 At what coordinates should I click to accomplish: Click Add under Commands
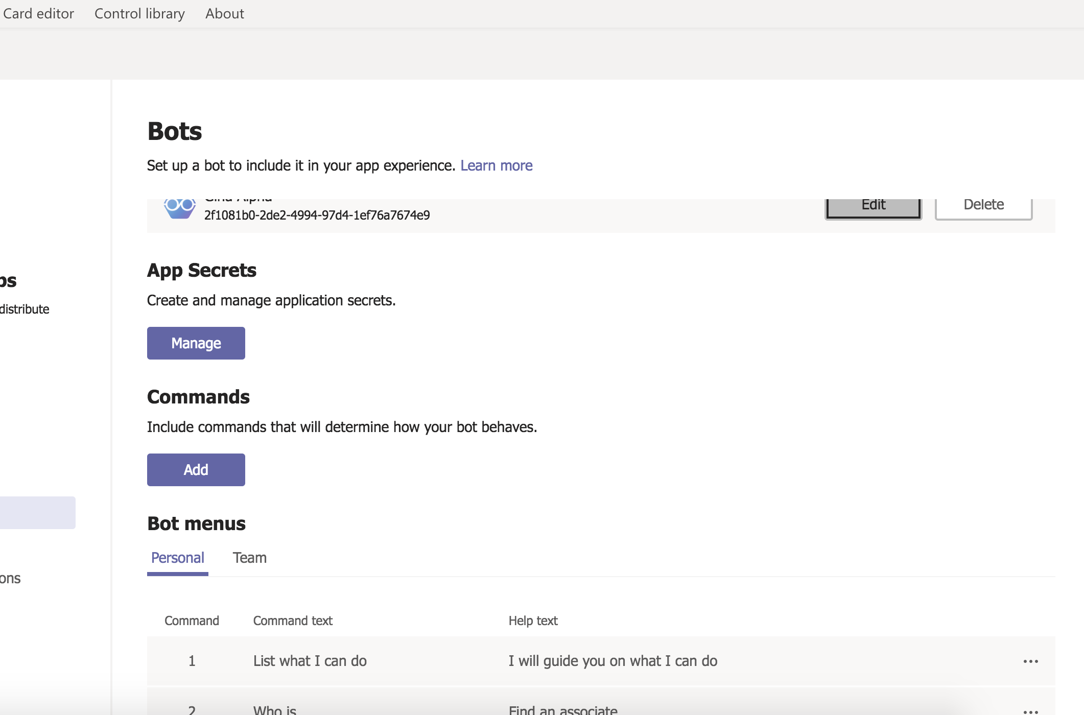click(x=196, y=469)
